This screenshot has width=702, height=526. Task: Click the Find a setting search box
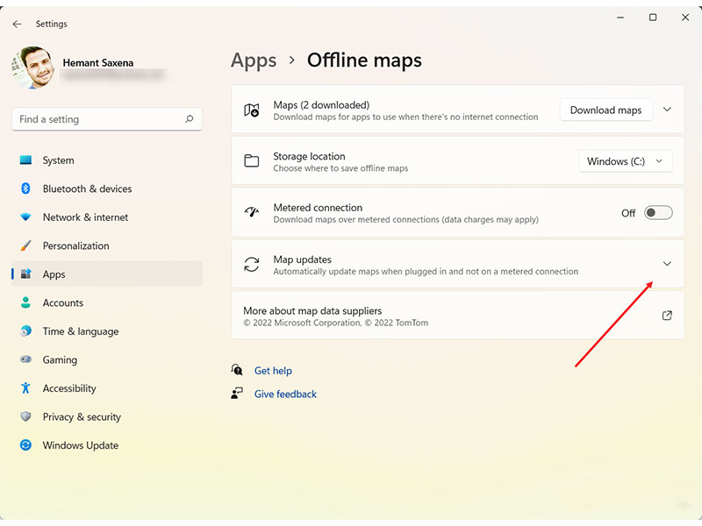click(106, 119)
